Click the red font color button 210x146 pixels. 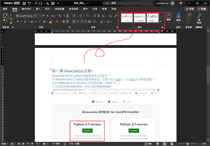[57, 22]
